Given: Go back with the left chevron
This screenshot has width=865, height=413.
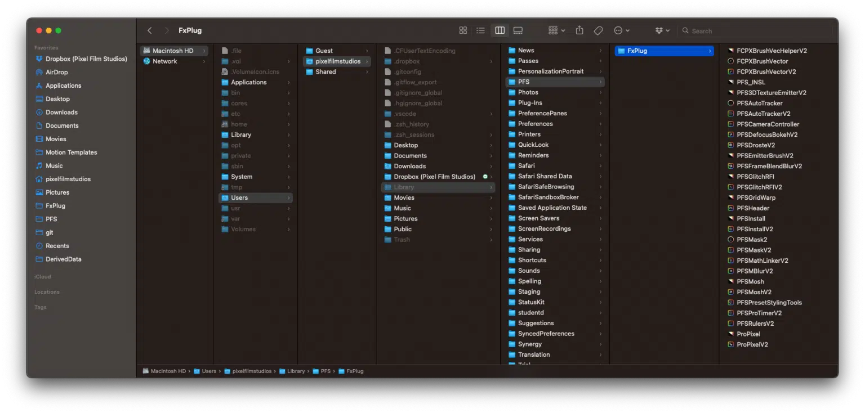Looking at the screenshot, I should click(x=149, y=30).
